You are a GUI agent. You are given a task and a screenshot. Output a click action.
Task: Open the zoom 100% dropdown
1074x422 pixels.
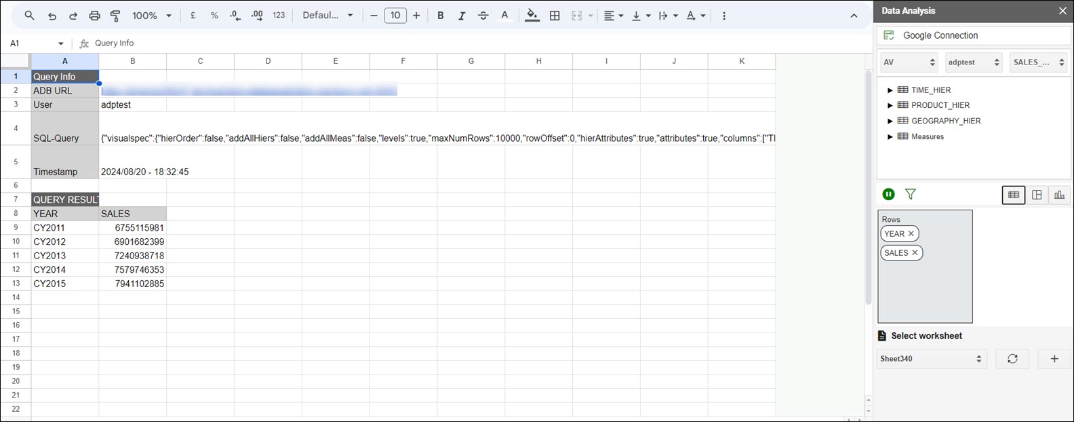coord(151,16)
